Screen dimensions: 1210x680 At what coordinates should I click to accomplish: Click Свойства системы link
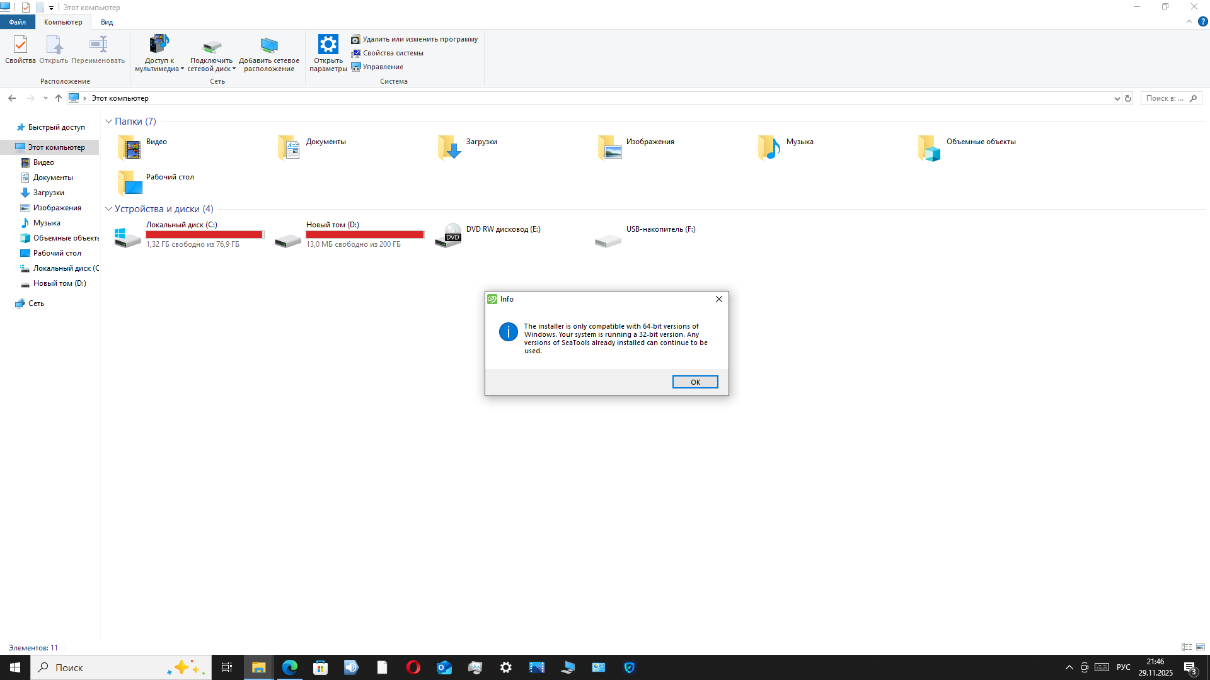(x=393, y=53)
